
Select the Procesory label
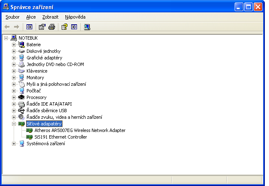[36, 97]
